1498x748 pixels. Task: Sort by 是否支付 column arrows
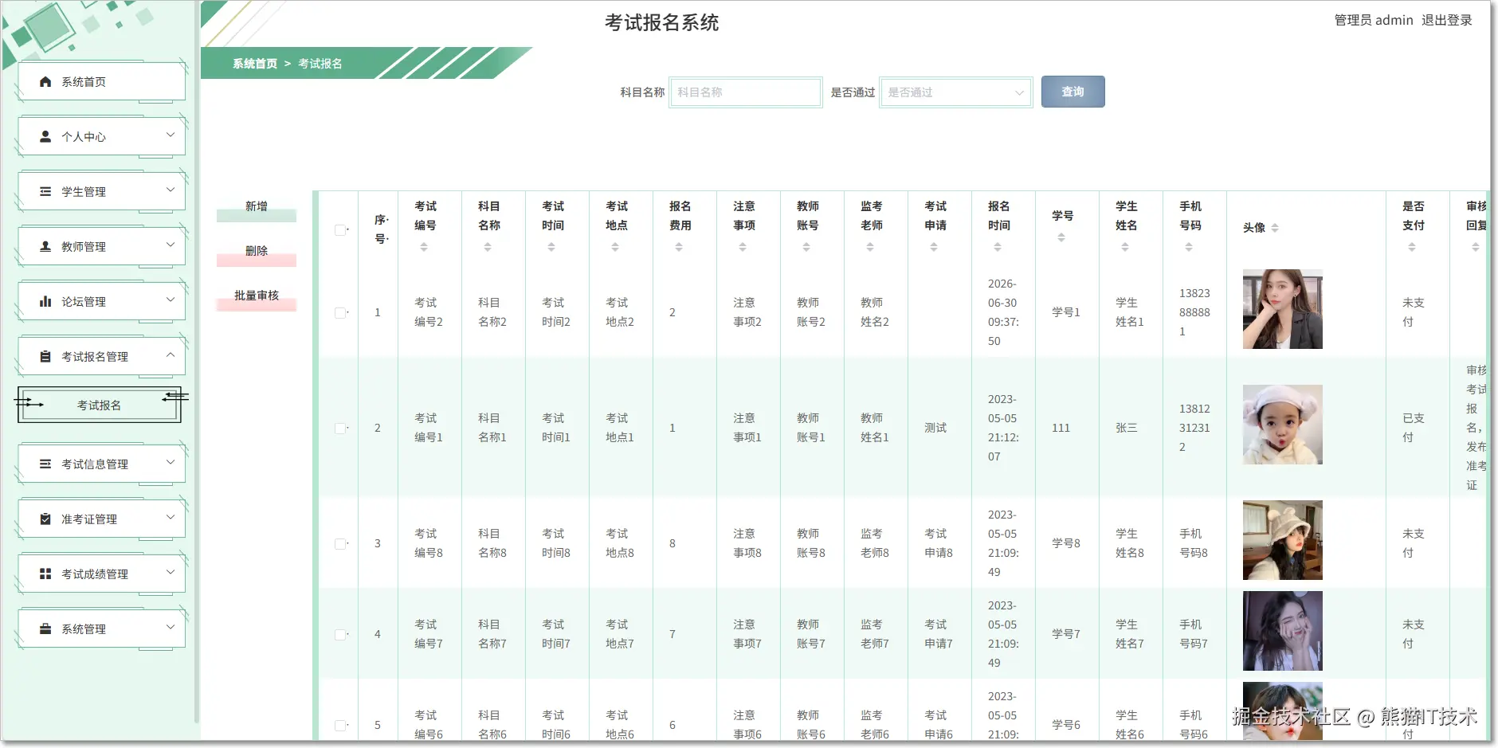click(x=1412, y=247)
